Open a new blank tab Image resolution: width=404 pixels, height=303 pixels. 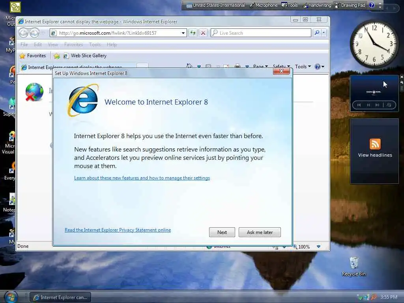[x=142, y=66]
